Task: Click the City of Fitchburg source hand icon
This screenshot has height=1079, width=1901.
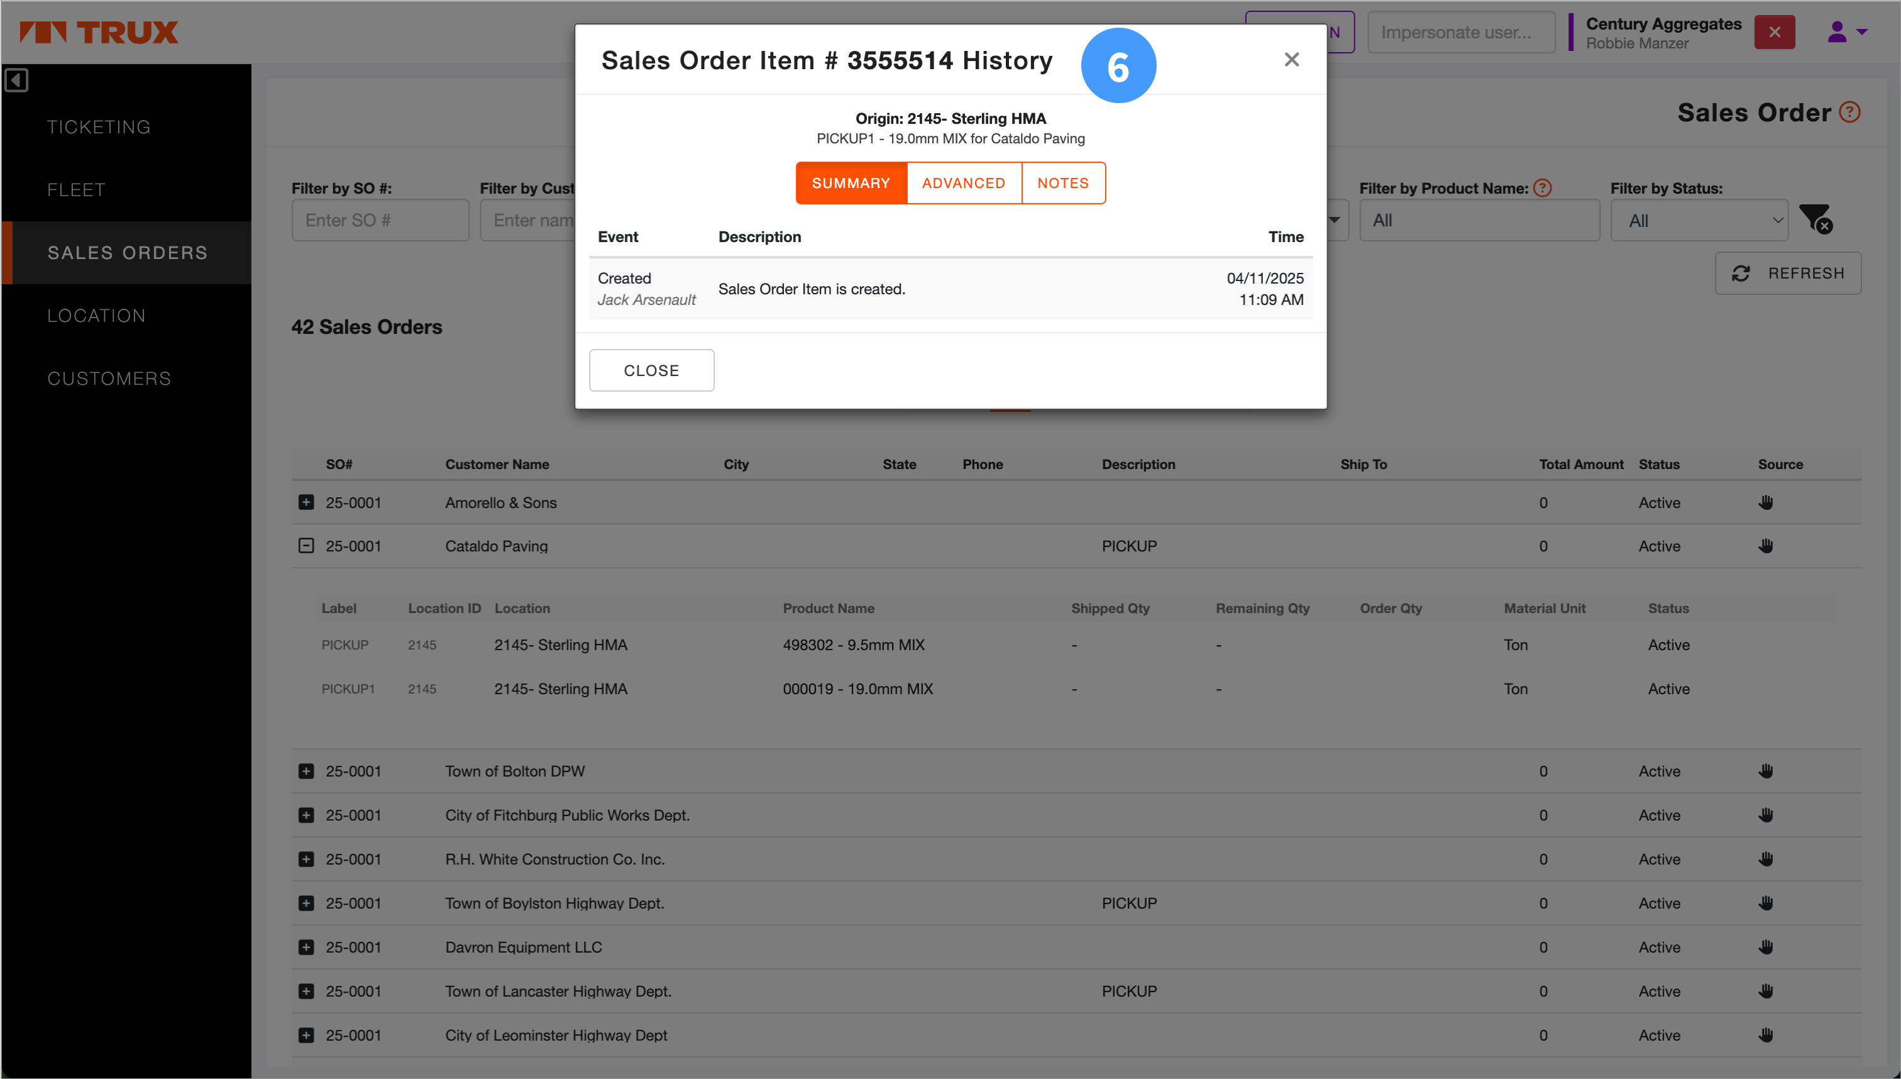Action: (x=1765, y=815)
